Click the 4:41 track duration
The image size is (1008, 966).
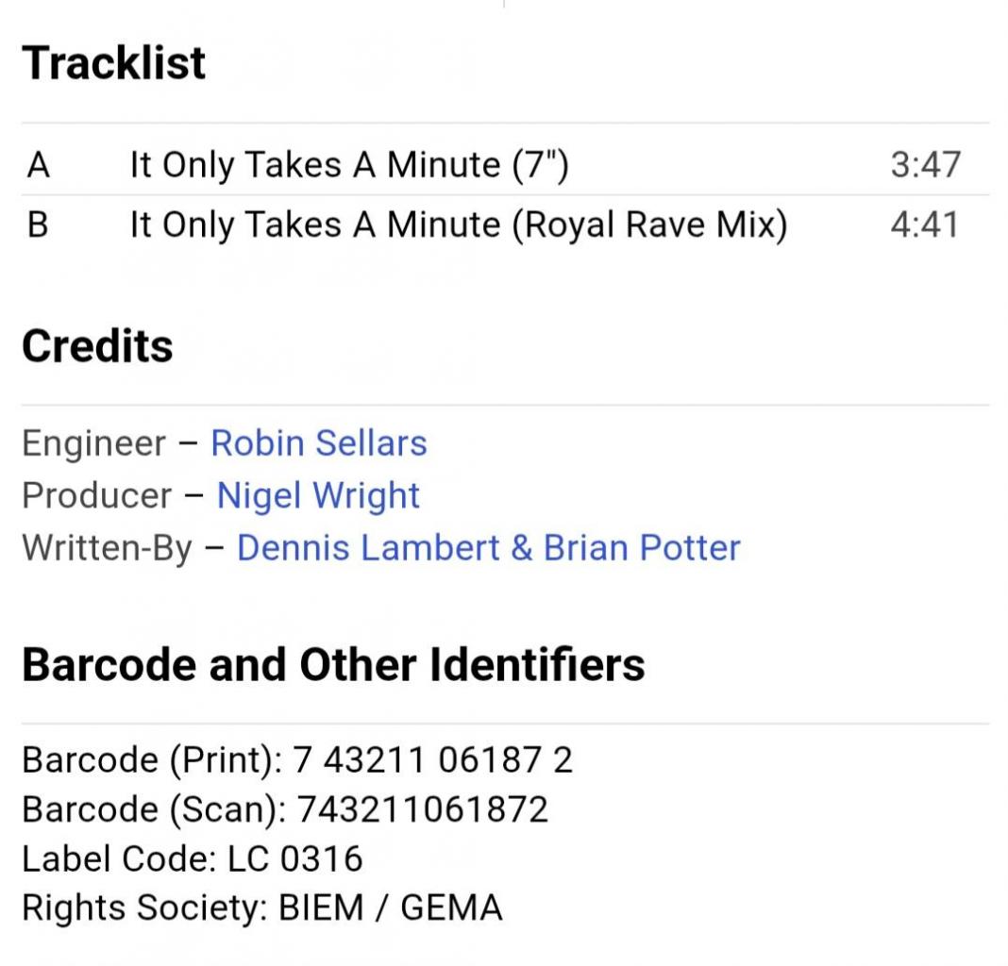click(x=925, y=225)
